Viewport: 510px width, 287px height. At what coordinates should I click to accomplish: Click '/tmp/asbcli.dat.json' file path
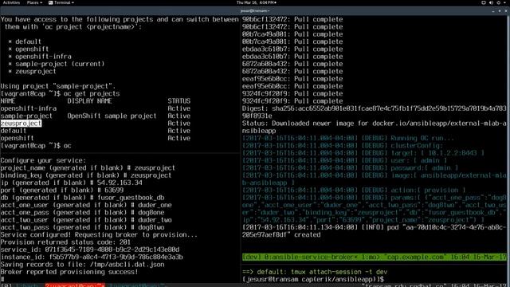tap(127, 265)
